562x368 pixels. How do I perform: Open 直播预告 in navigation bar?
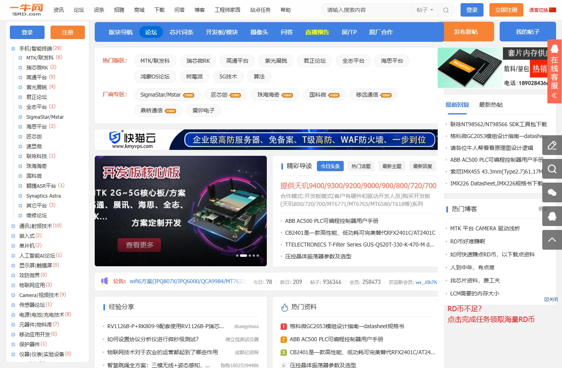tap(317, 32)
